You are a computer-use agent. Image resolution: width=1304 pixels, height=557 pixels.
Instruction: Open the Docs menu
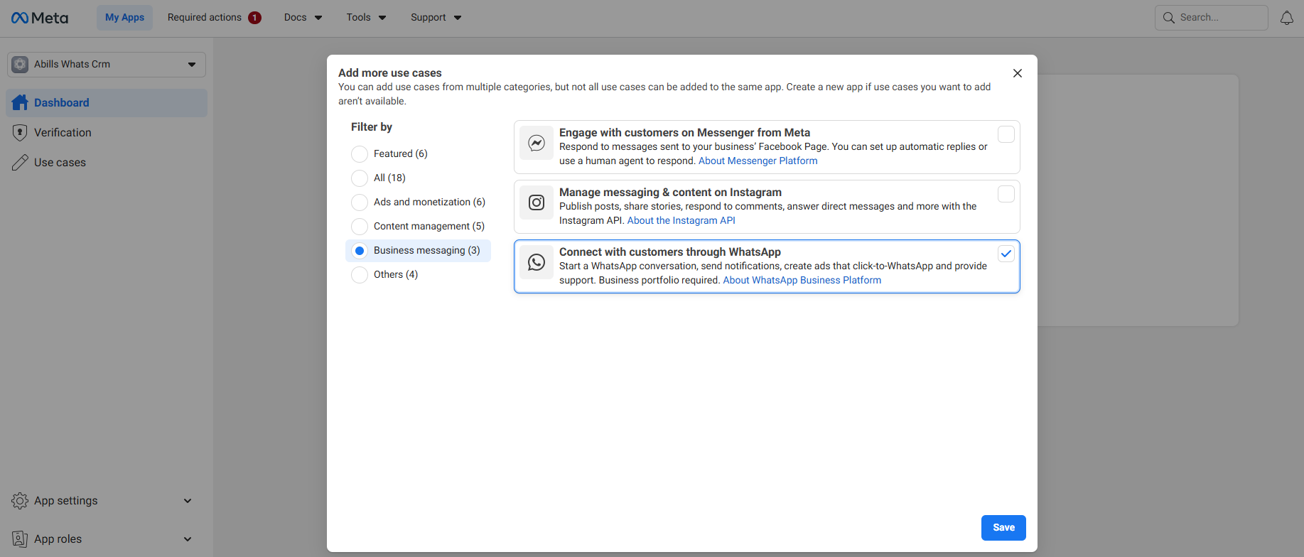[303, 18]
